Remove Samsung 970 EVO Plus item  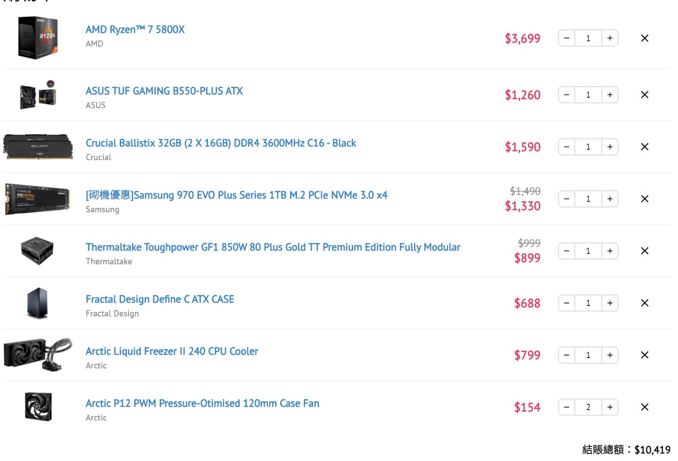coord(645,199)
